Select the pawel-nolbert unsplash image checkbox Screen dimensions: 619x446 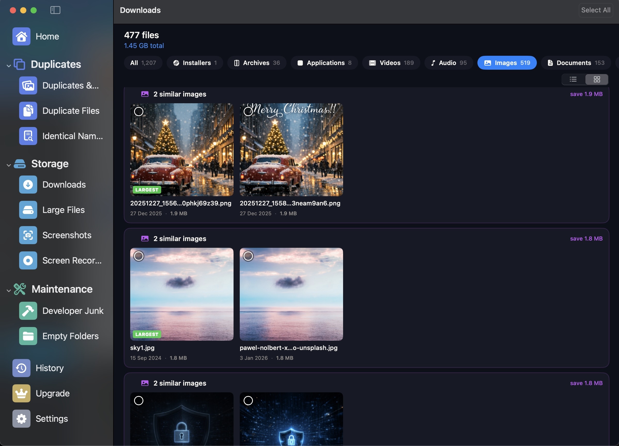(x=248, y=256)
